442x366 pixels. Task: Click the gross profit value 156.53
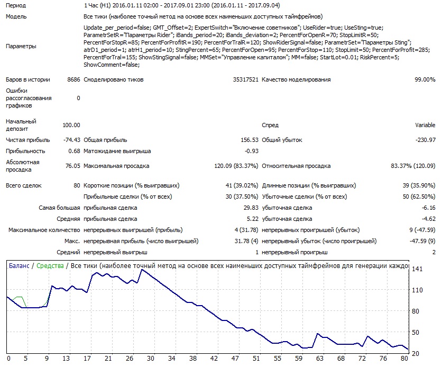click(x=250, y=140)
